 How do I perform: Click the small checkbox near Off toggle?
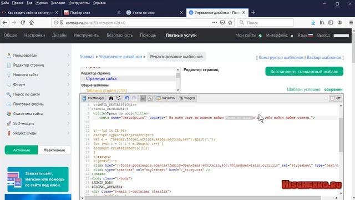[x=326, y=98]
